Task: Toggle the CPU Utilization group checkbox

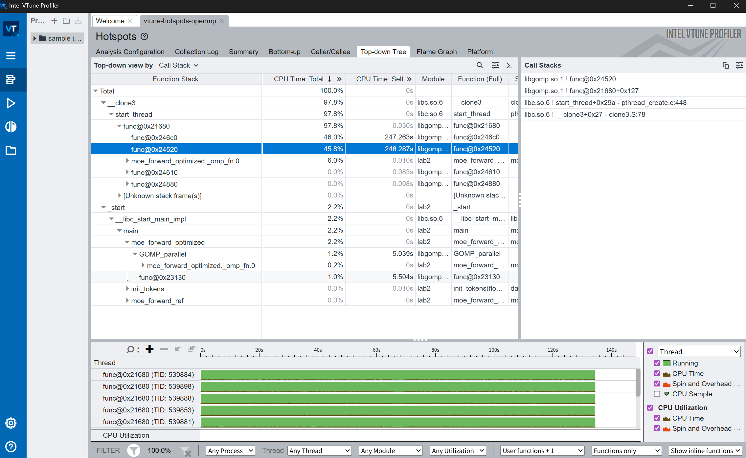Action: point(650,407)
